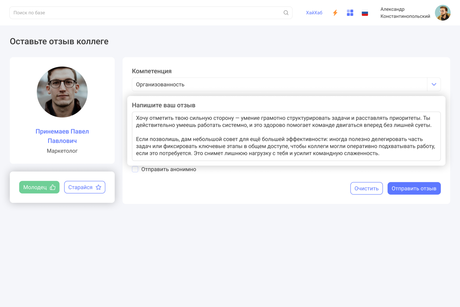Open the Компетенция dropdown showing Организованность

point(286,84)
